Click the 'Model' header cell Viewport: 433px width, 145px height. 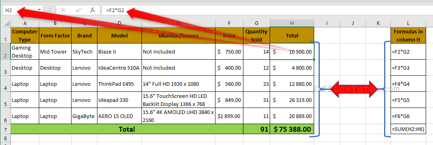[x=120, y=35]
